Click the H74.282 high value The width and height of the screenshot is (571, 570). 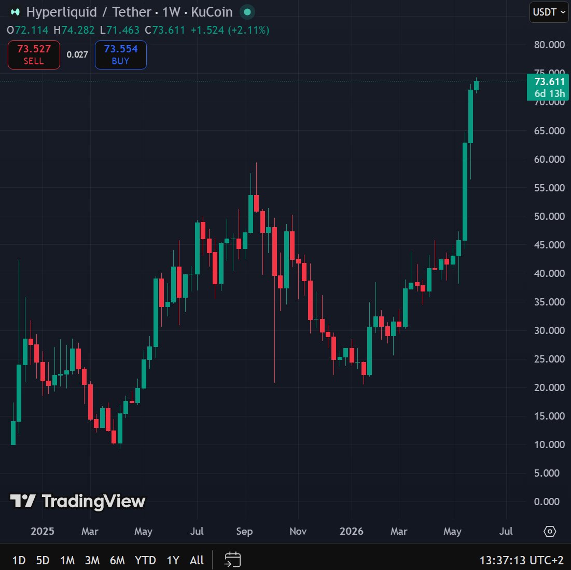74,30
